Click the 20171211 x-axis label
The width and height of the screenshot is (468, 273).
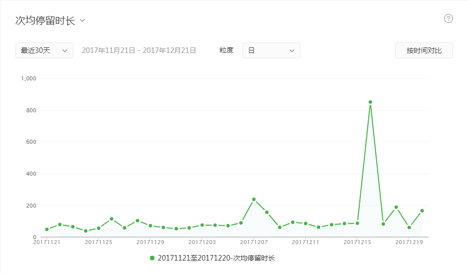pos(305,243)
